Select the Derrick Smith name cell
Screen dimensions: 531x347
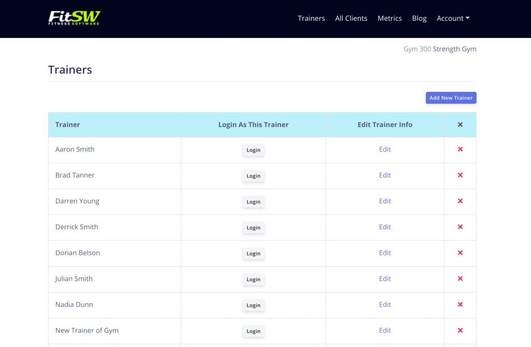click(x=115, y=227)
